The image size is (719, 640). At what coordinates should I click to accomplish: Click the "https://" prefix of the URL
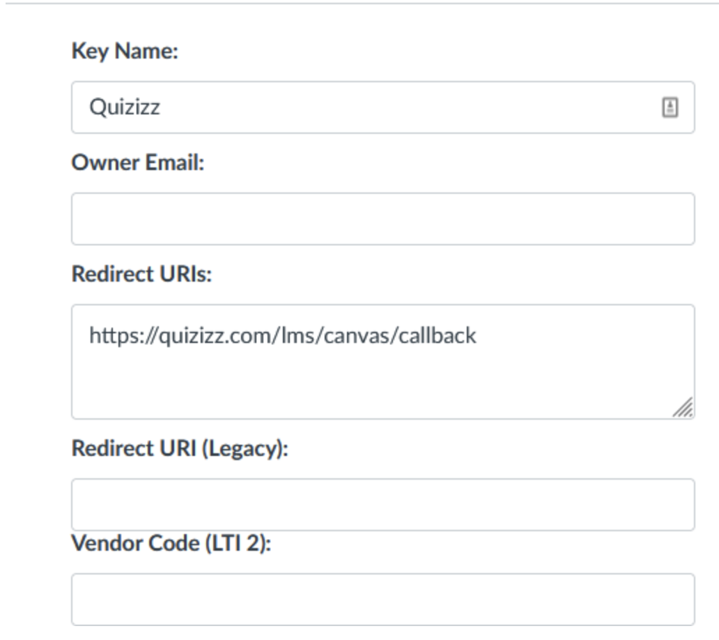(123, 335)
